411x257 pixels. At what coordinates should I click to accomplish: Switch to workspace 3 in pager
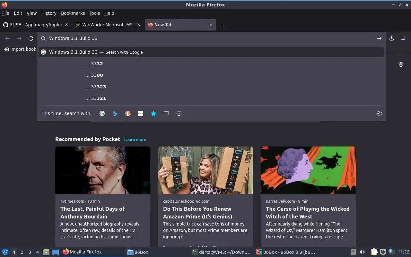30,252
